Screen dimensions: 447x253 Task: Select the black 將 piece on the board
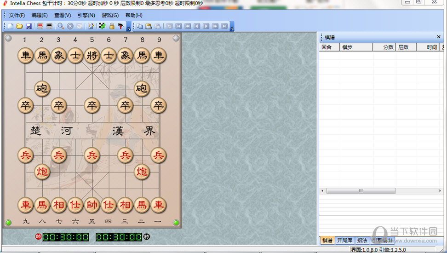click(x=92, y=55)
